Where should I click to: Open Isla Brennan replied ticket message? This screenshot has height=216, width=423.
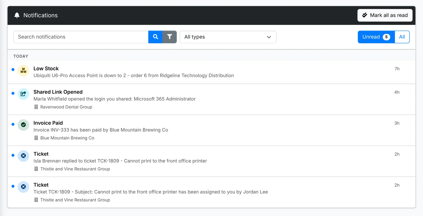click(120, 161)
